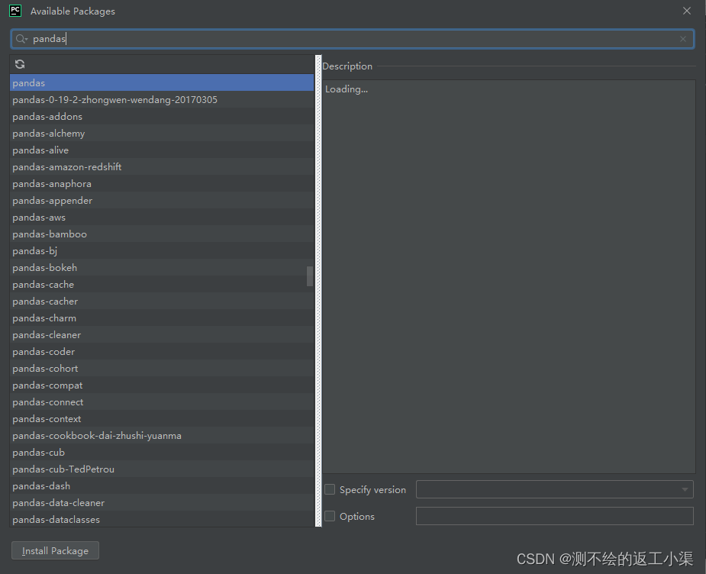Select the pandas-connect package
This screenshot has width=706, height=574.
162,402
